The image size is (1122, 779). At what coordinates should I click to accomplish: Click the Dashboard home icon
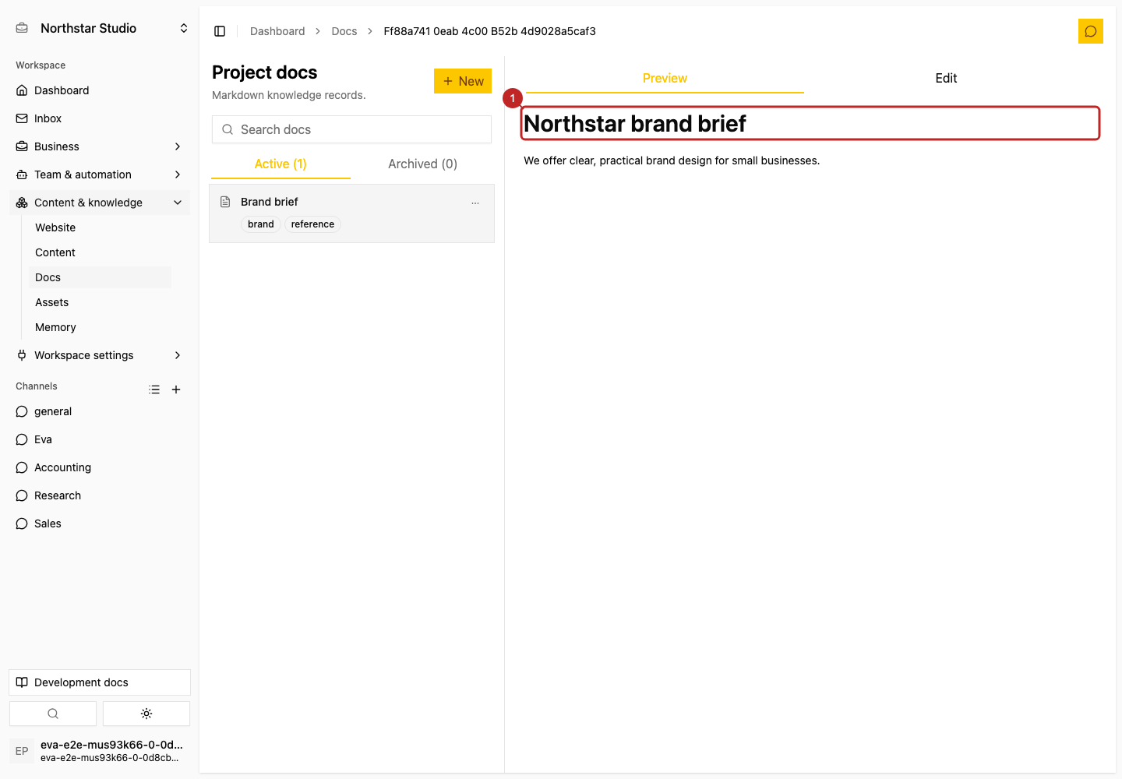click(x=22, y=90)
